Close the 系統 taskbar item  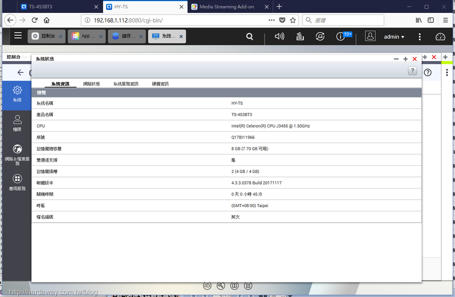click(181, 36)
